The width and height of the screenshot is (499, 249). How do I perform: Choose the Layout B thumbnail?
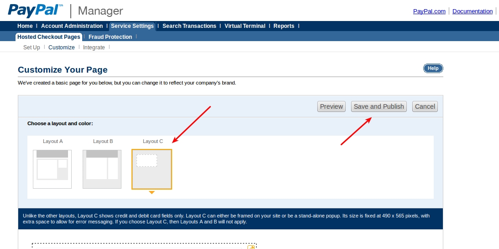click(x=102, y=169)
